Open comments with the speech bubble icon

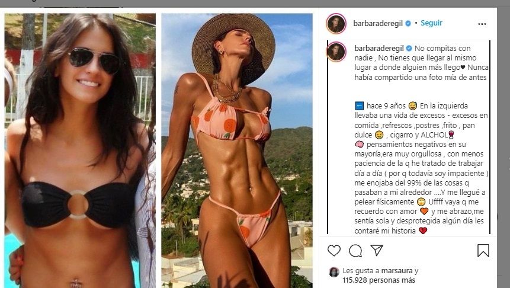(355, 251)
